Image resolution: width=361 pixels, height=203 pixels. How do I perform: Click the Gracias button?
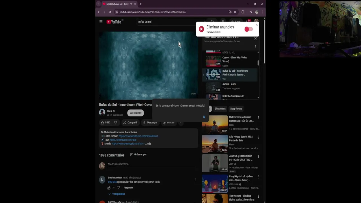[x=169, y=123]
